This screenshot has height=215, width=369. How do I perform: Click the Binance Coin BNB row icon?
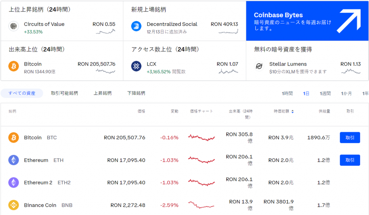point(14,205)
